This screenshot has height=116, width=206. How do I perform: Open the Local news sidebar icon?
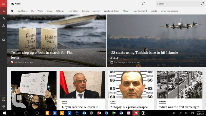click(x=4, y=25)
